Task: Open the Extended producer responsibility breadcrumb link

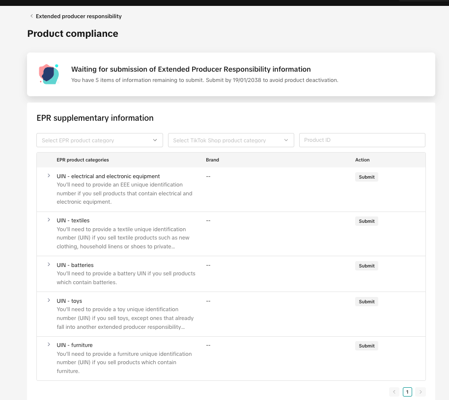Action: click(79, 16)
